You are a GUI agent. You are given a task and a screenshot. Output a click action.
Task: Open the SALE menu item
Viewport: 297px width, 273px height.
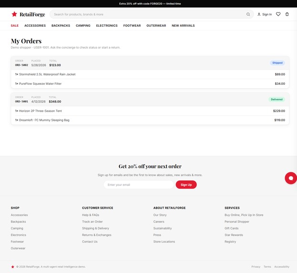[x=15, y=26]
